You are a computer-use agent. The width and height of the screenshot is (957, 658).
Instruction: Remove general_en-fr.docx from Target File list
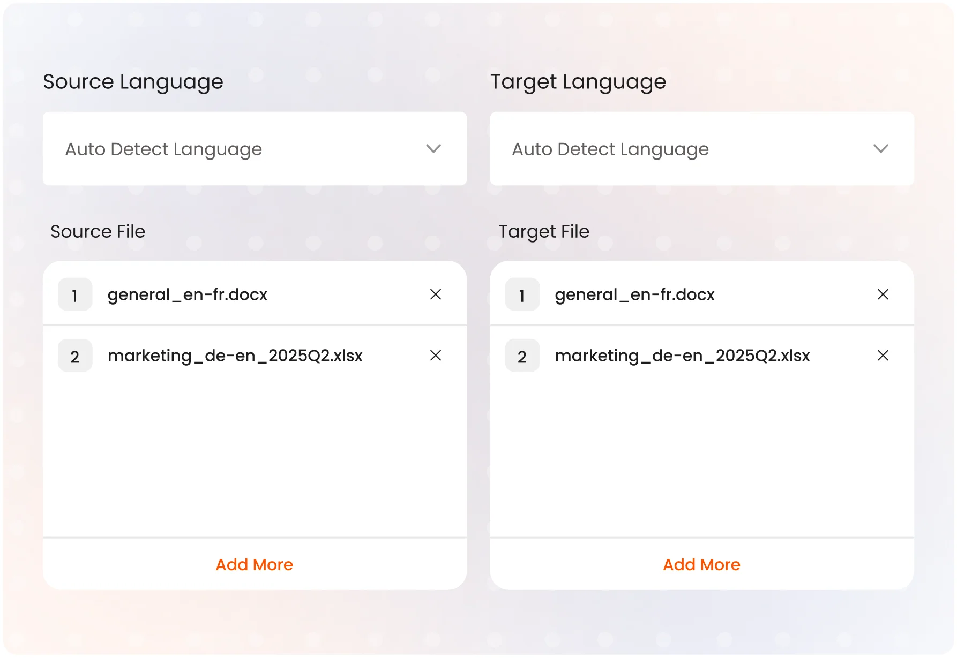point(883,294)
